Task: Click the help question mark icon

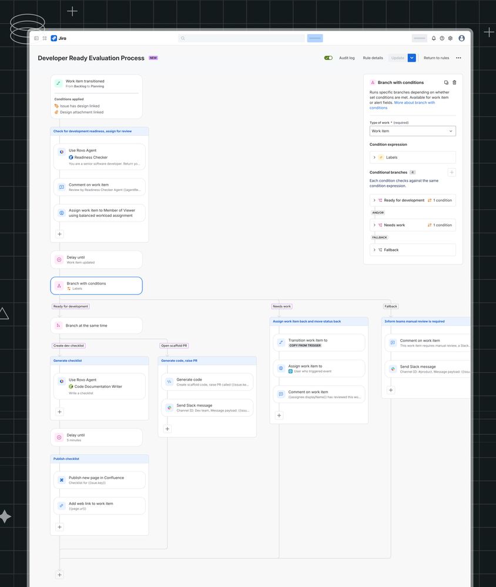Action: (442, 38)
